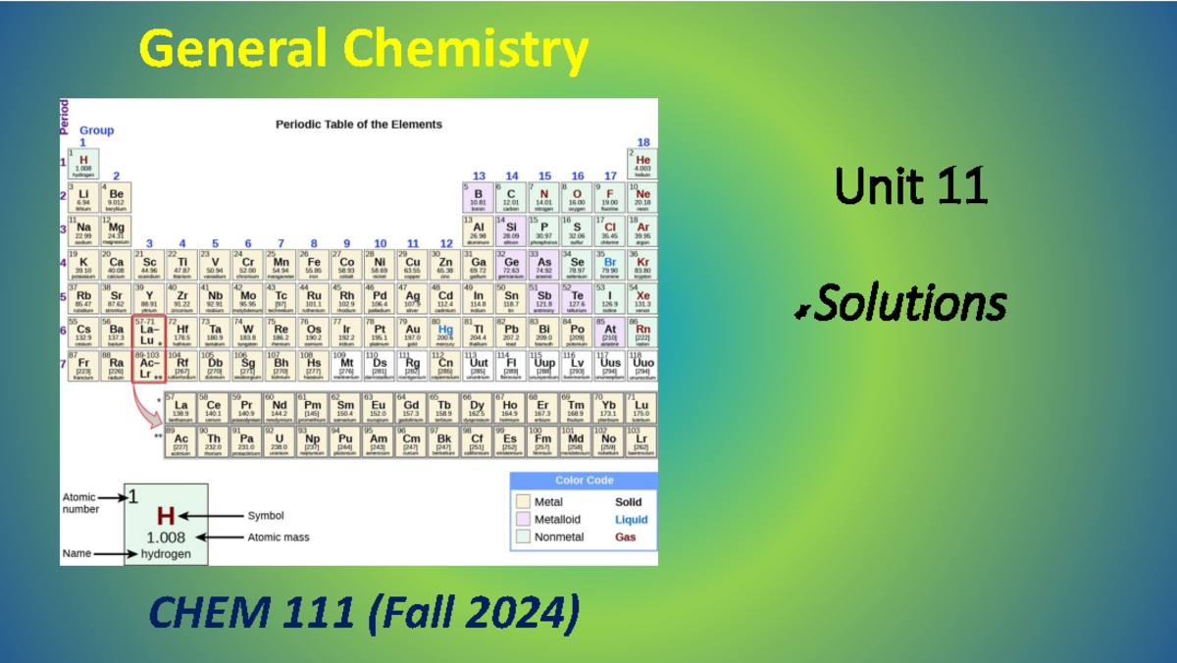Select the Carbon element cell
Viewport: 1177px width, 663px height.
click(x=512, y=196)
